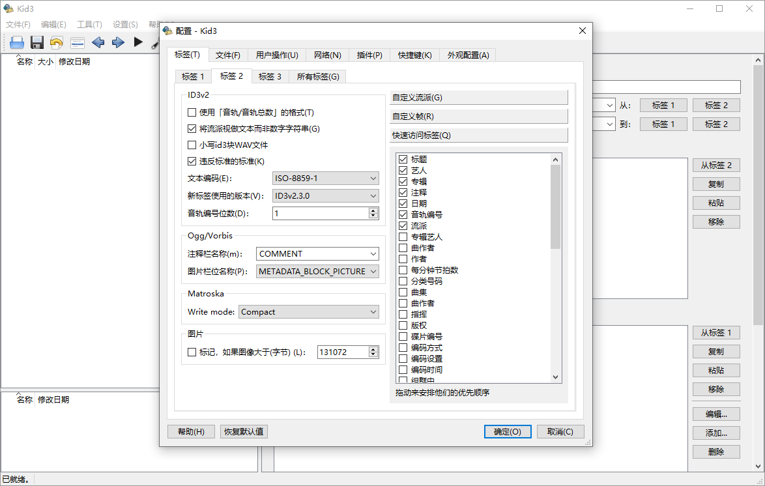Open METADATA_BLOCK_PICTURE dropdown

317,271
